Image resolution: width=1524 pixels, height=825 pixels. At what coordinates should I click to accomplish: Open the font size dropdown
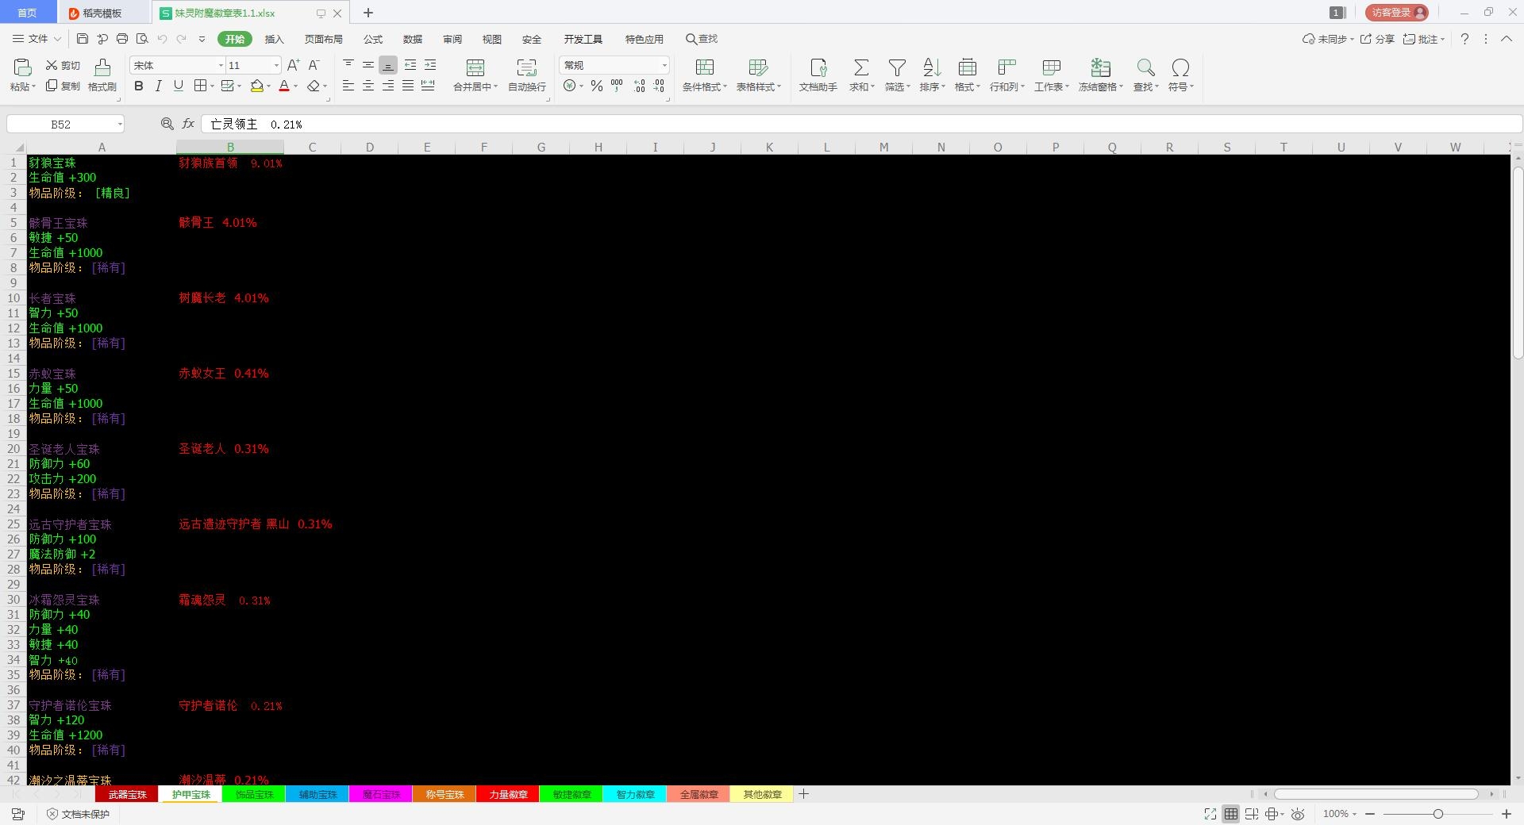pyautogui.click(x=276, y=65)
